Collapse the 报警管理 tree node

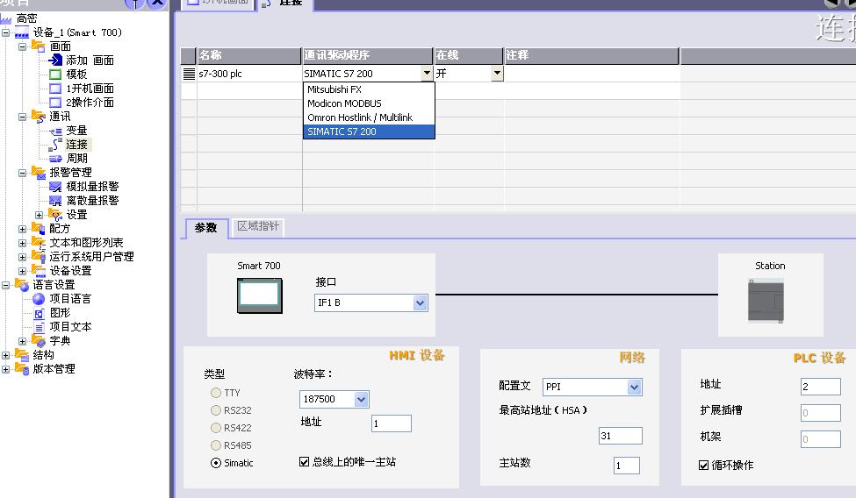click(22, 173)
